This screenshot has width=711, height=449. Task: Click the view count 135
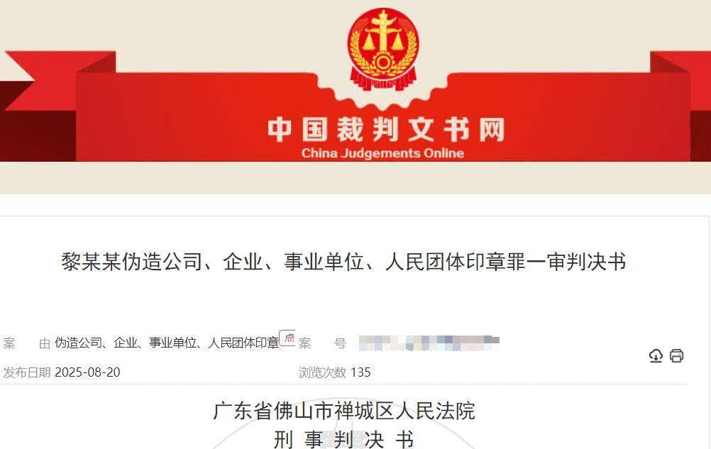pyautogui.click(x=360, y=372)
